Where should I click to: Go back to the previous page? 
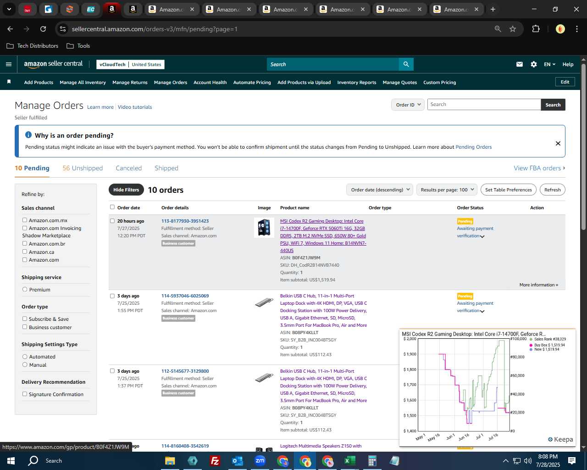(x=10, y=29)
